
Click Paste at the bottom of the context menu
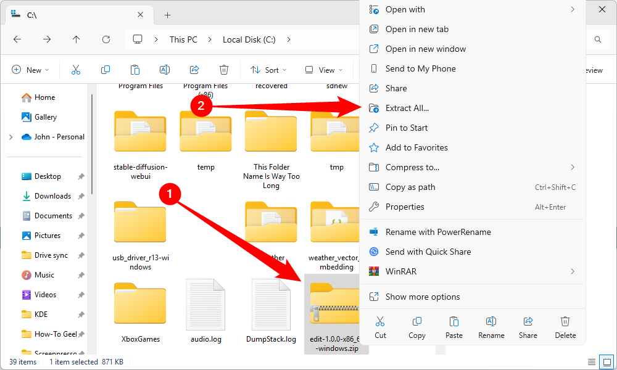click(x=453, y=327)
